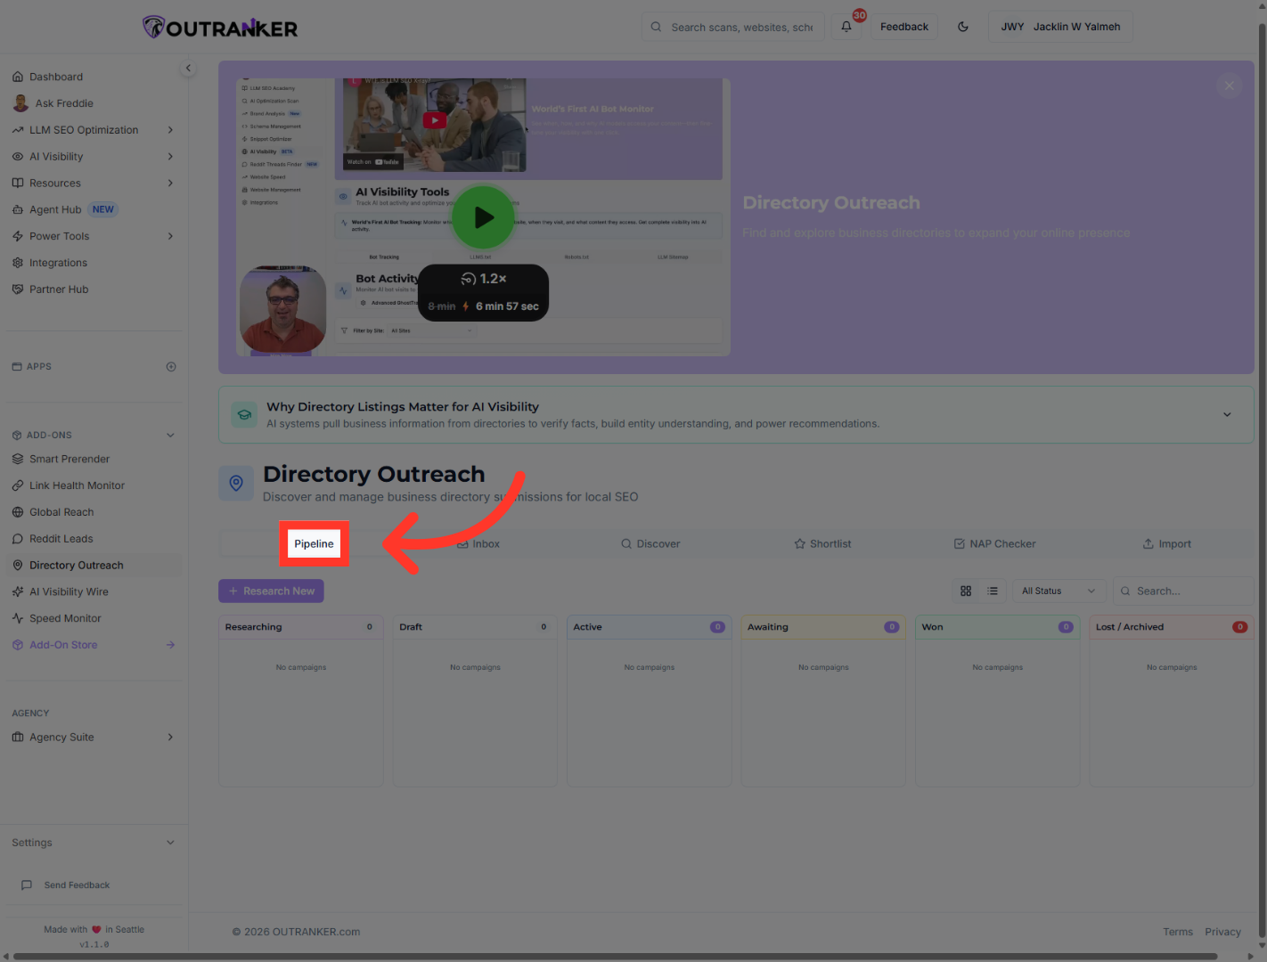This screenshot has width=1267, height=962.
Task: Switch to the Discover tab
Action: pyautogui.click(x=650, y=544)
